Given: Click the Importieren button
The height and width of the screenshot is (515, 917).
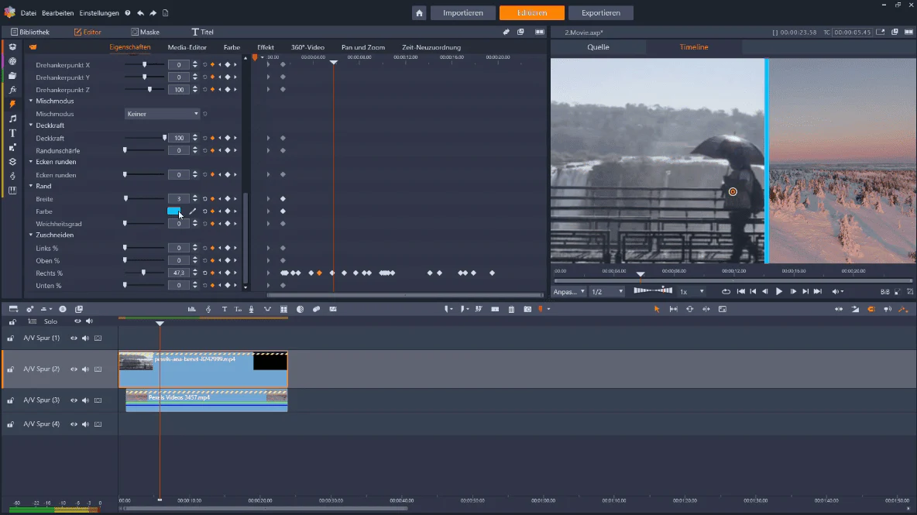Looking at the screenshot, I should (463, 13).
